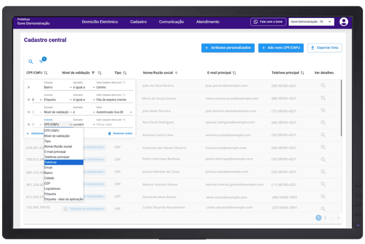The height and width of the screenshot is (244, 365).
Task: View details for João da Silva Pereira
Action: (x=323, y=86)
